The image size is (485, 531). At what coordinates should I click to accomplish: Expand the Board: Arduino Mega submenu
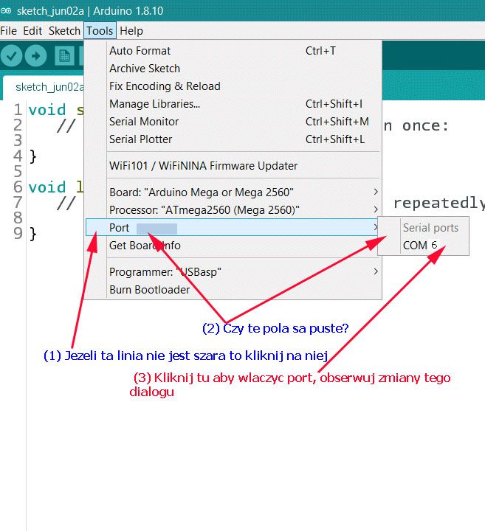[233, 192]
